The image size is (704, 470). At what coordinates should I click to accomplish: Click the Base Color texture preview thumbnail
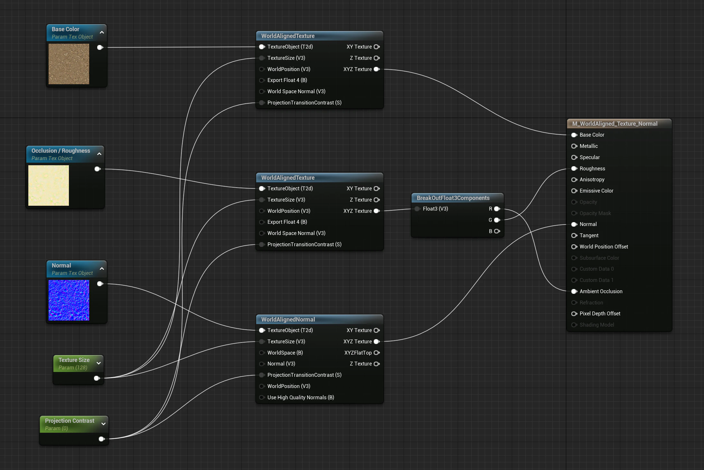pyautogui.click(x=69, y=64)
